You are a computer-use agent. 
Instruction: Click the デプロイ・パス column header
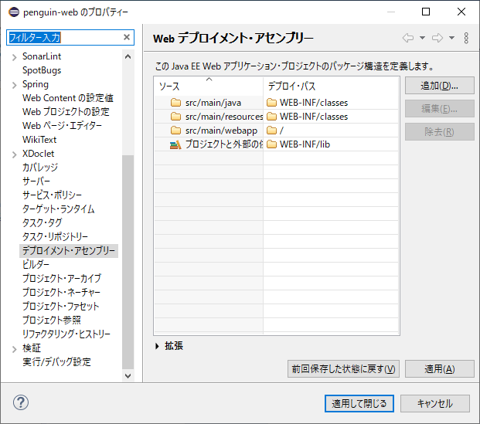(331, 86)
